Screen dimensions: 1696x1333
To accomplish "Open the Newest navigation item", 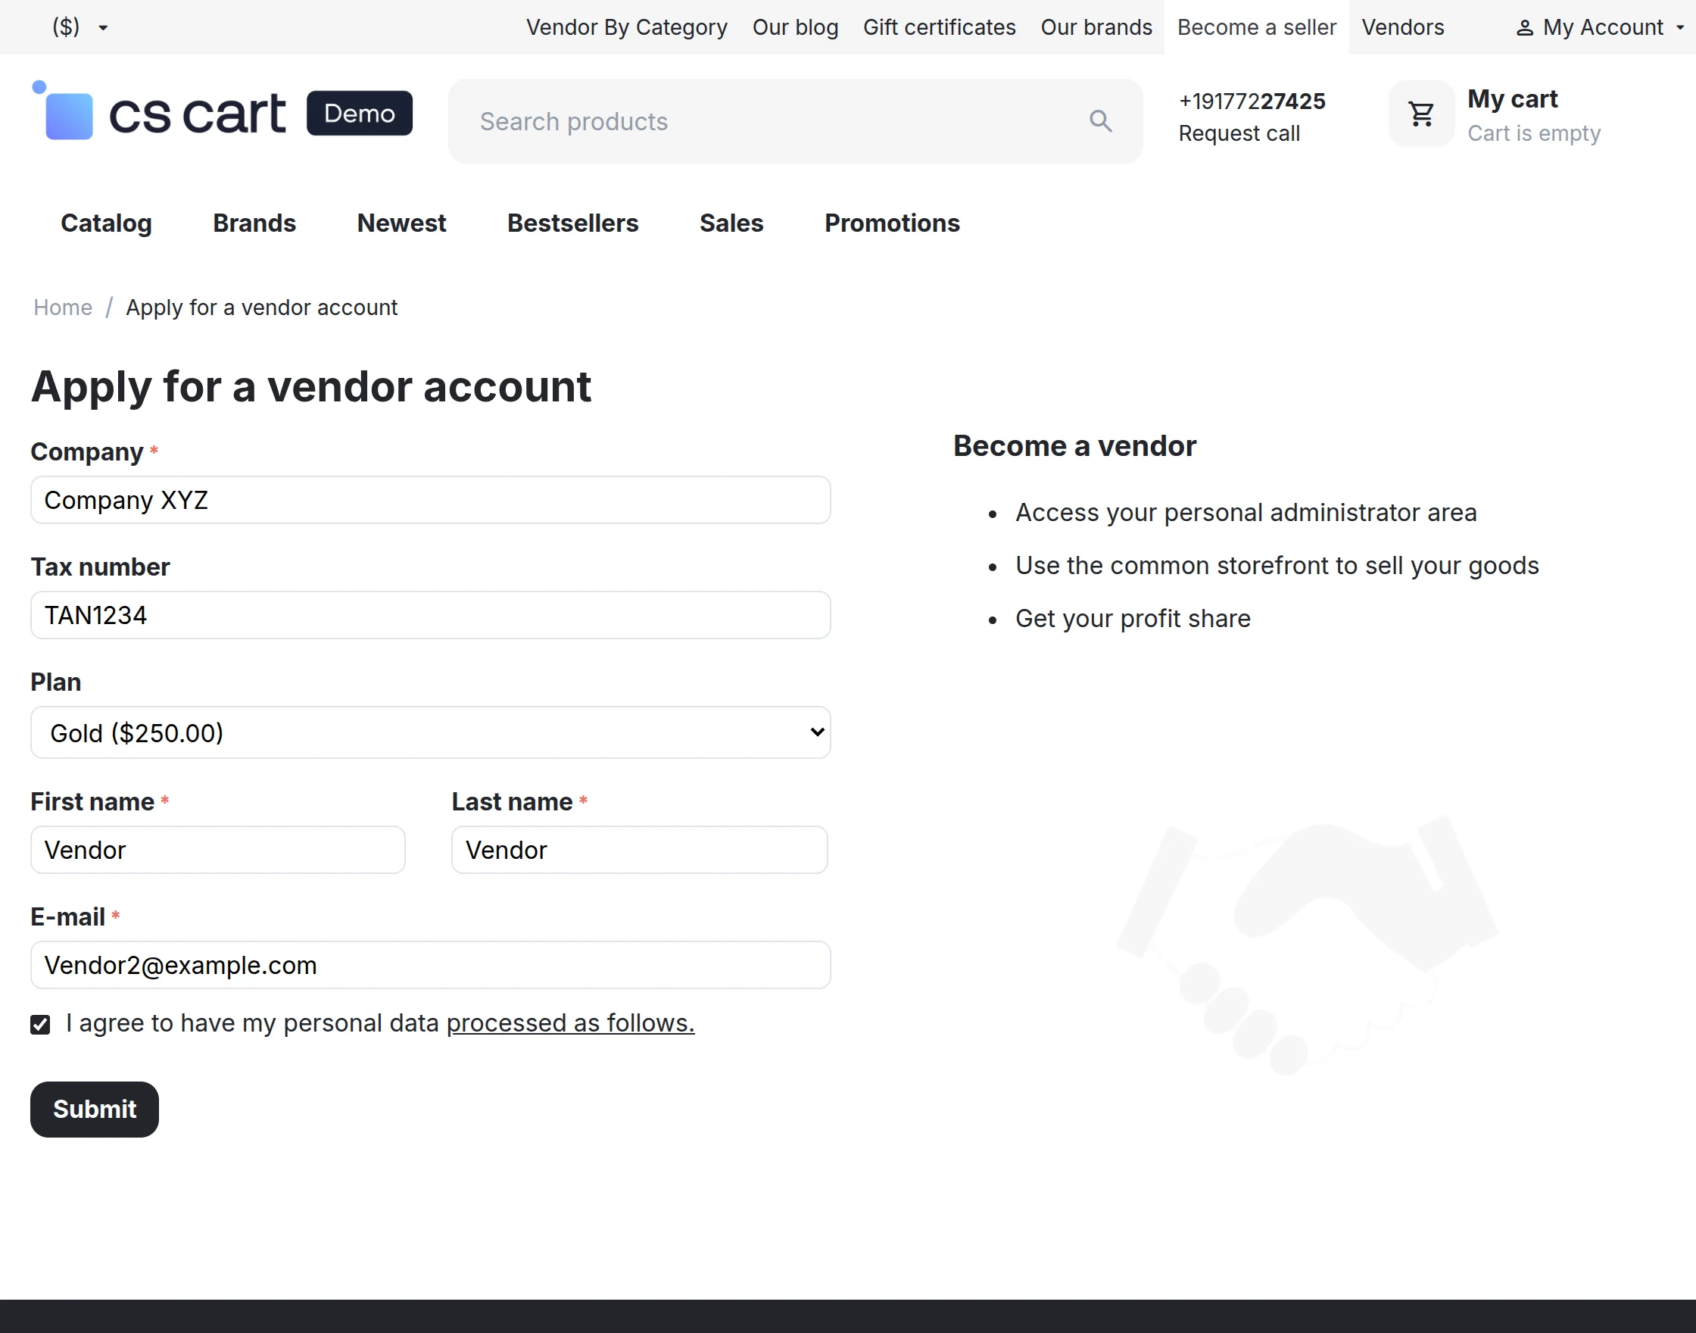I will (x=401, y=223).
